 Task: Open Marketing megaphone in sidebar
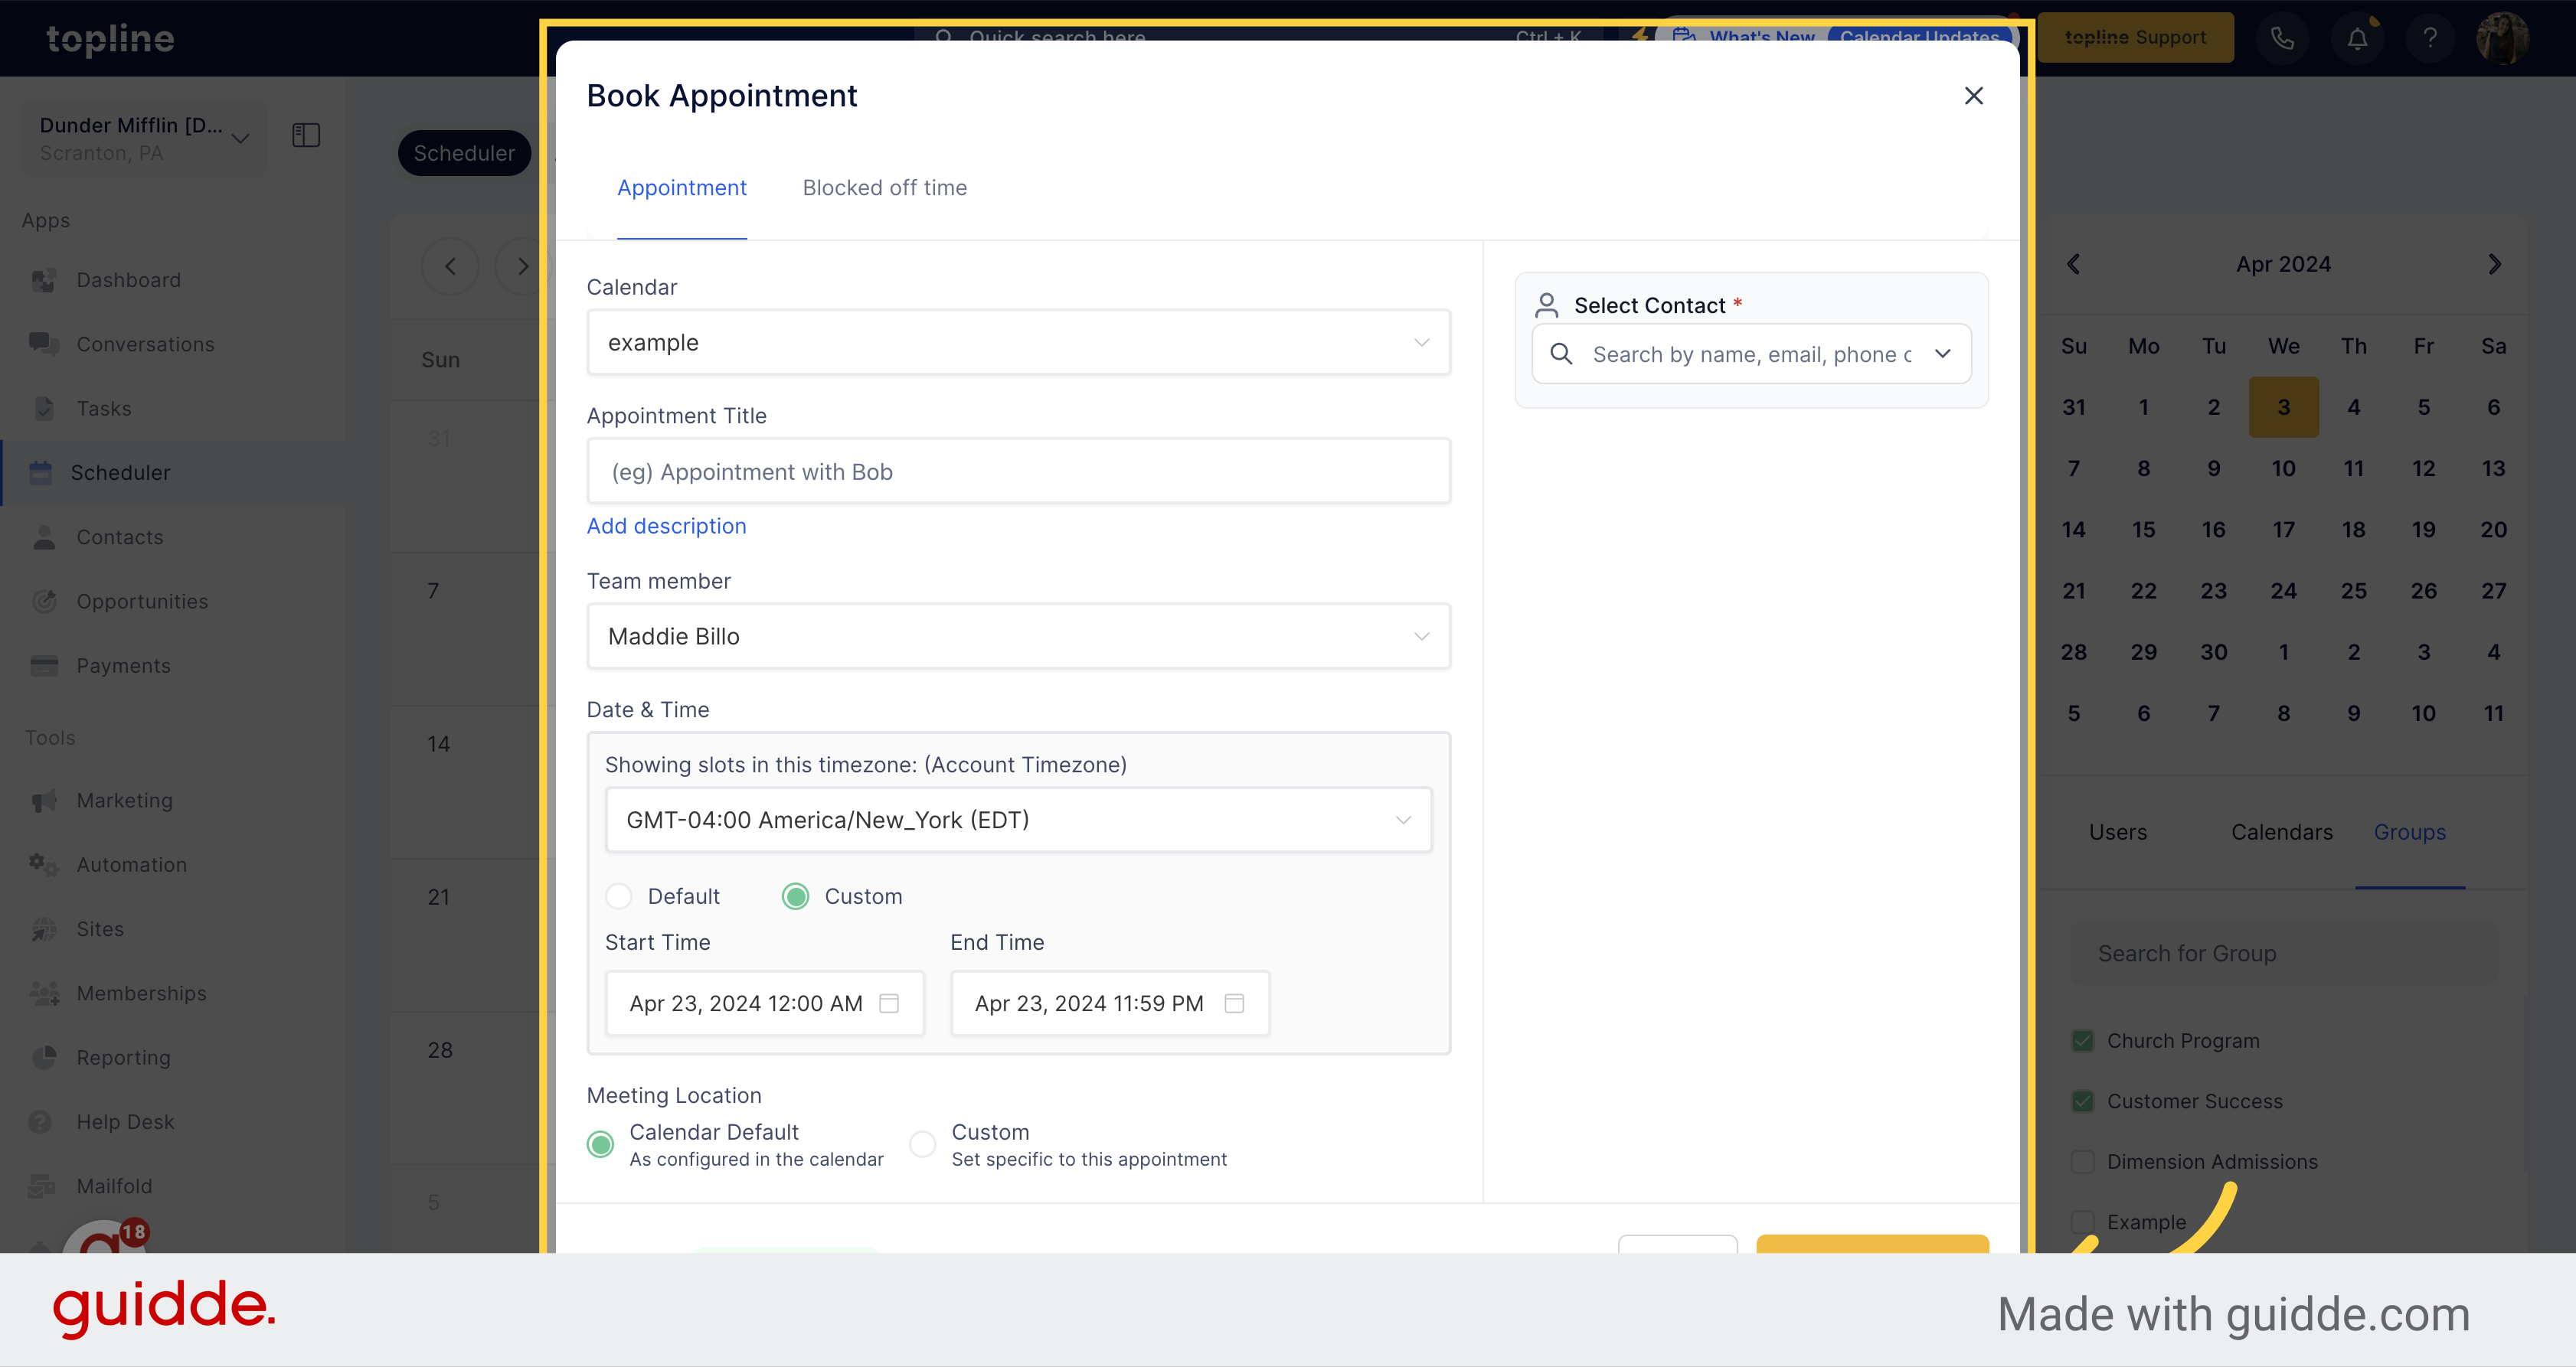coord(43,801)
